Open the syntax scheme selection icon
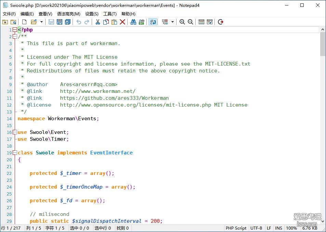Screen dimensions: 326x232 click(201, 22)
